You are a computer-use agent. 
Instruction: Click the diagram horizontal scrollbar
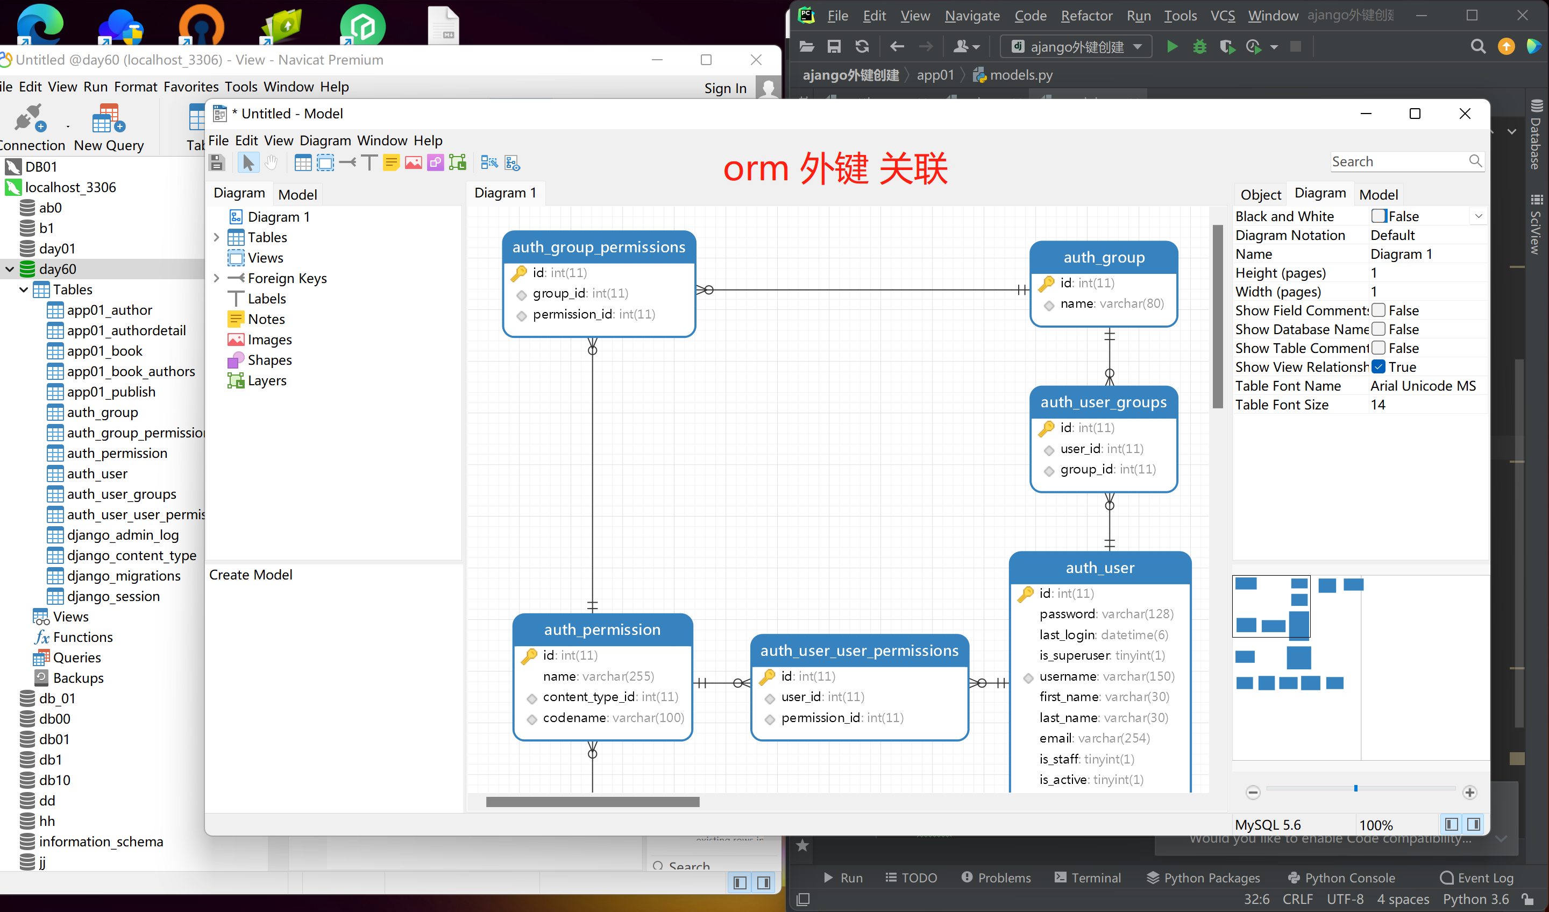592,801
